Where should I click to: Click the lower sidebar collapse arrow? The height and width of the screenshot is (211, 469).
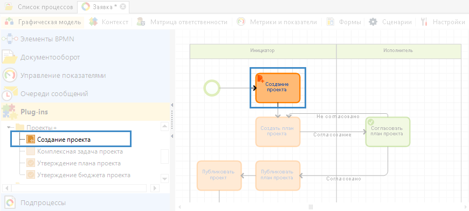[172, 136]
